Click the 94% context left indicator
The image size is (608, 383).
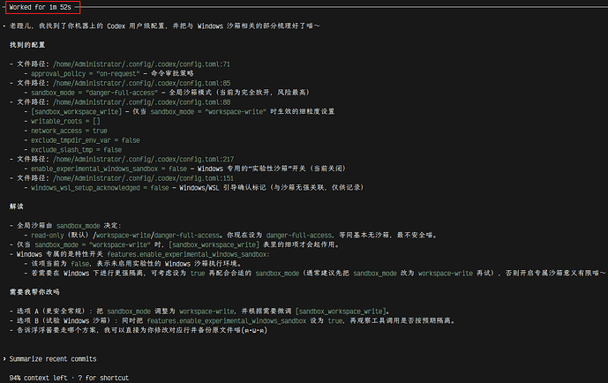tap(38, 378)
